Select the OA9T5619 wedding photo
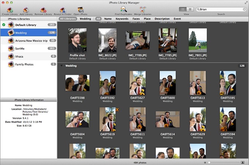 click(x=108, y=120)
